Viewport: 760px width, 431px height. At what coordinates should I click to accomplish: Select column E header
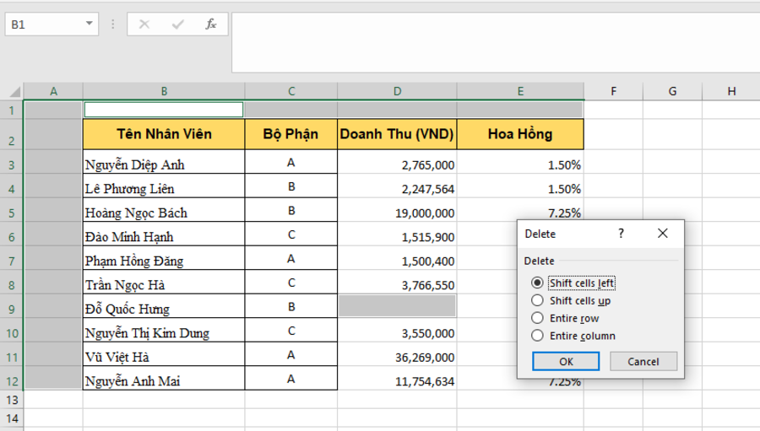(x=520, y=91)
